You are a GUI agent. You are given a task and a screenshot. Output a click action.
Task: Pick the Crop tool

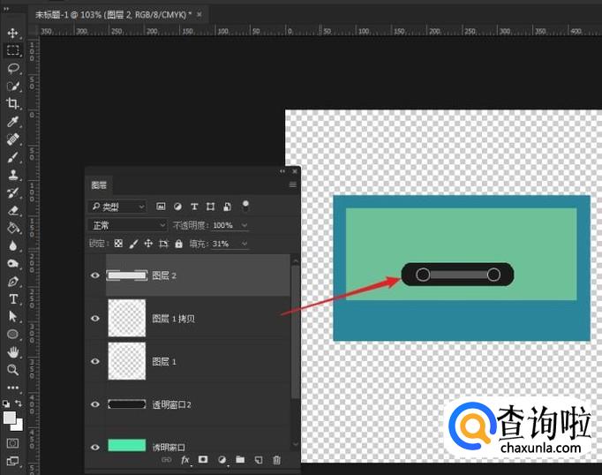click(13, 103)
